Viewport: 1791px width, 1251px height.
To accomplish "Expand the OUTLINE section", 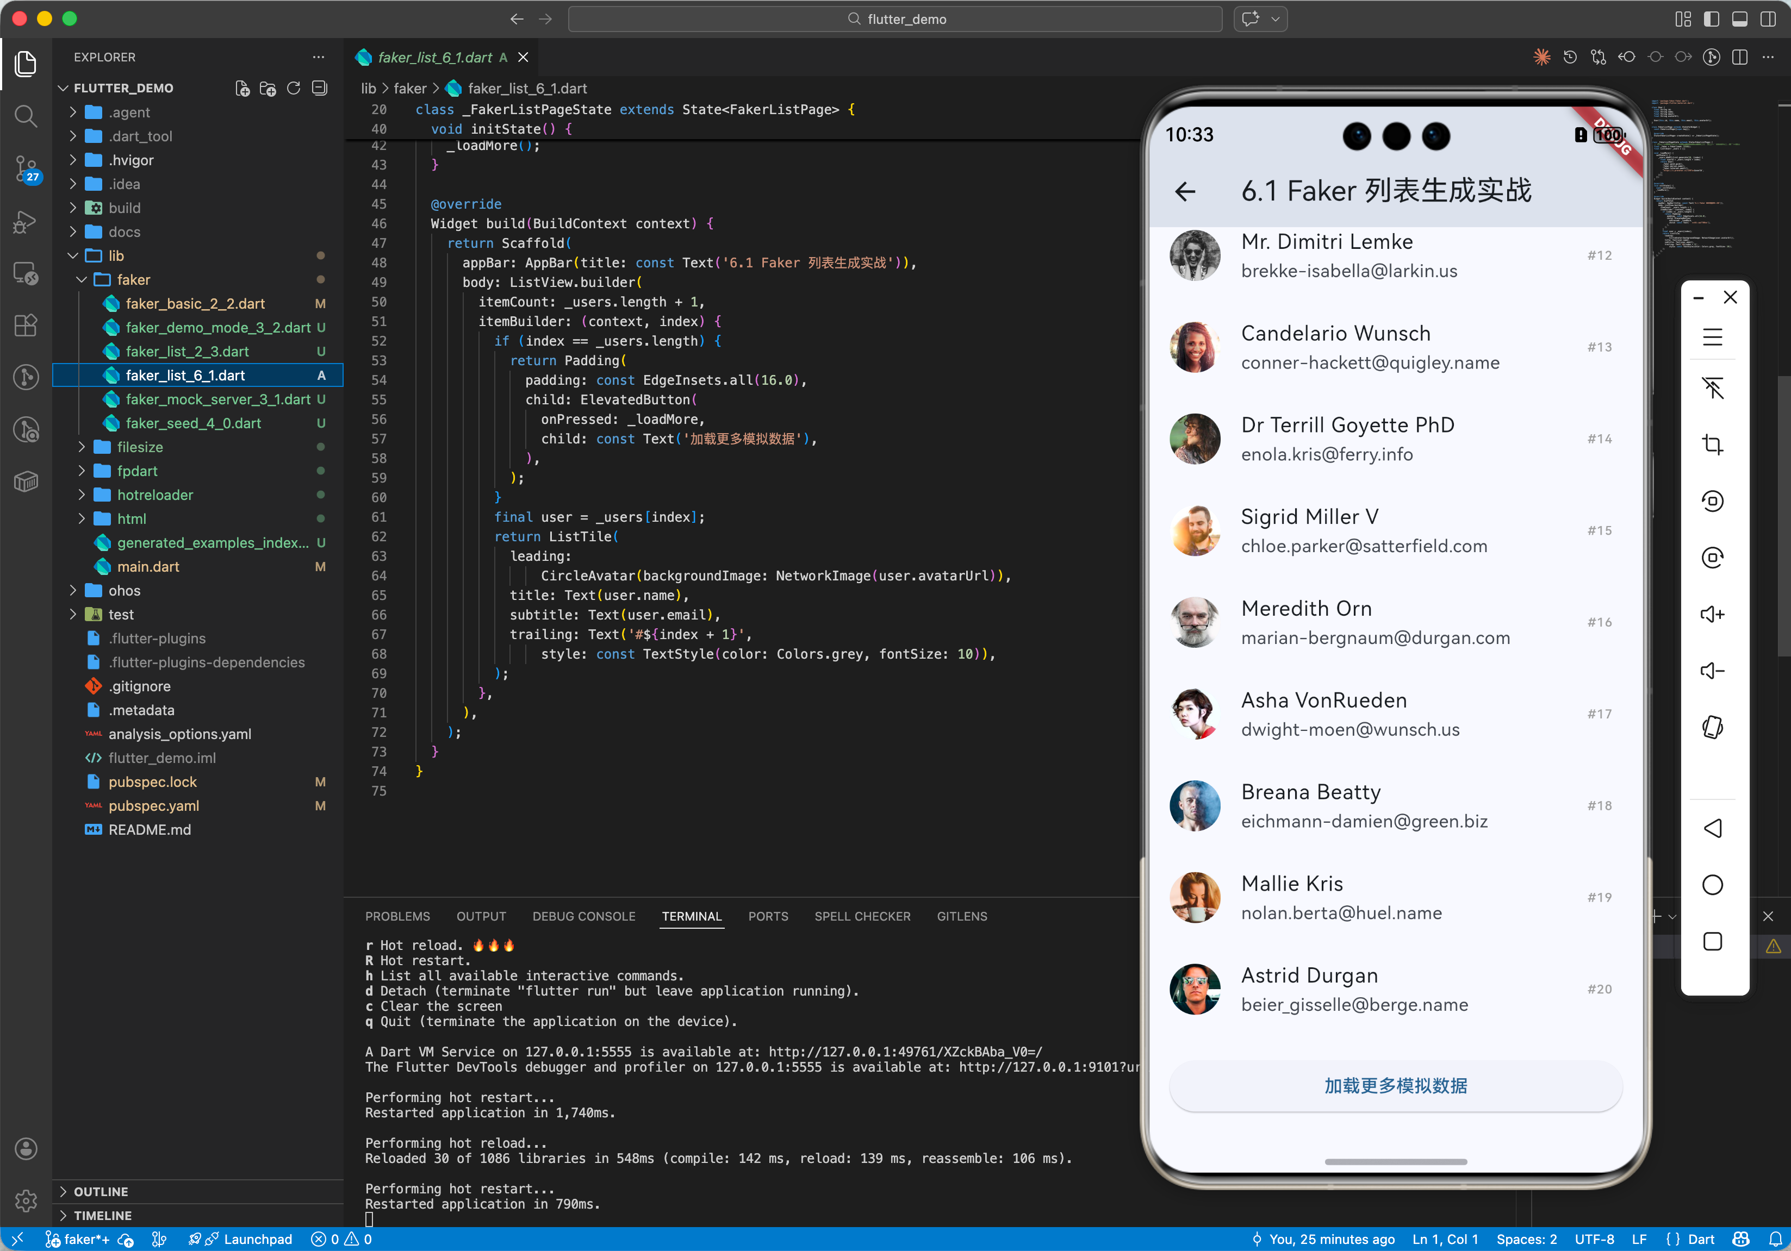I will (x=101, y=1191).
